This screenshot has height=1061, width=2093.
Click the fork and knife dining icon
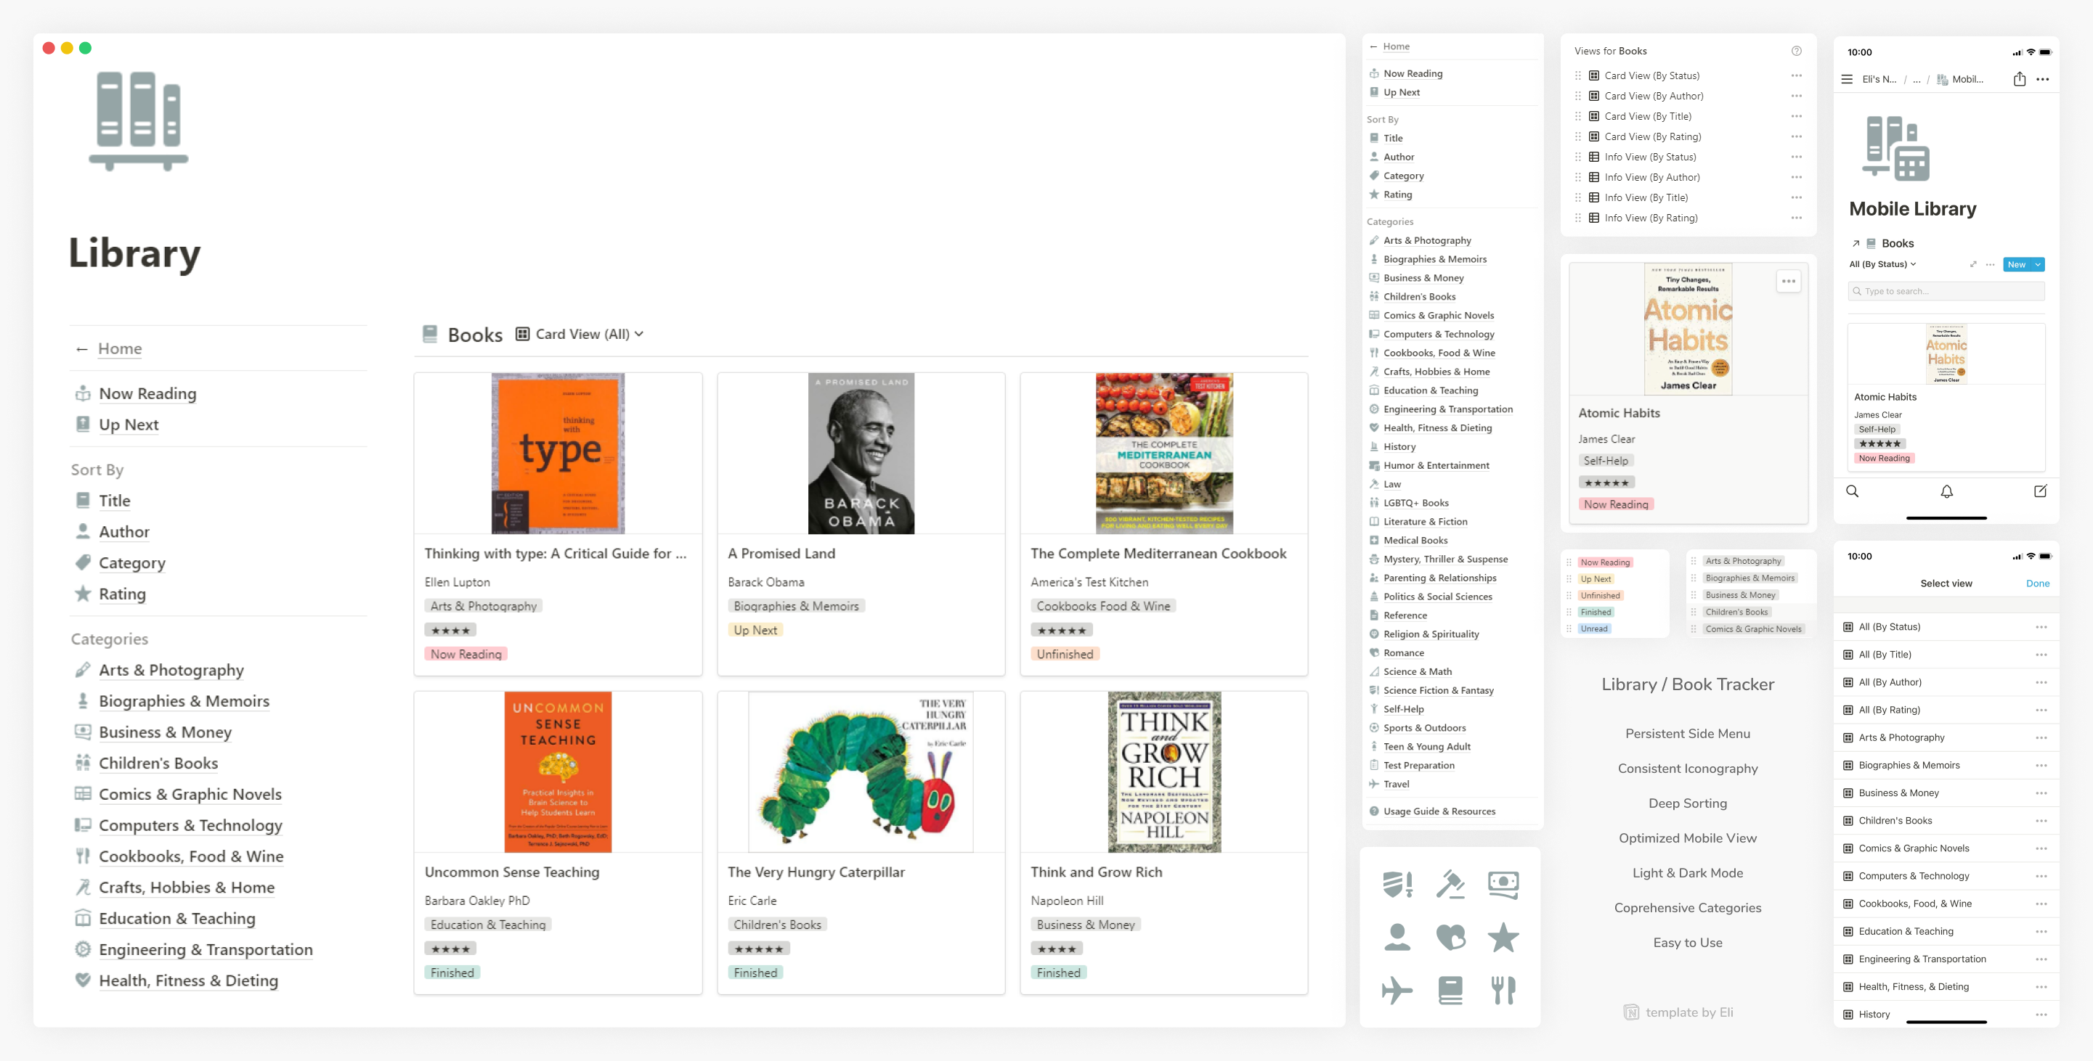pos(1505,991)
